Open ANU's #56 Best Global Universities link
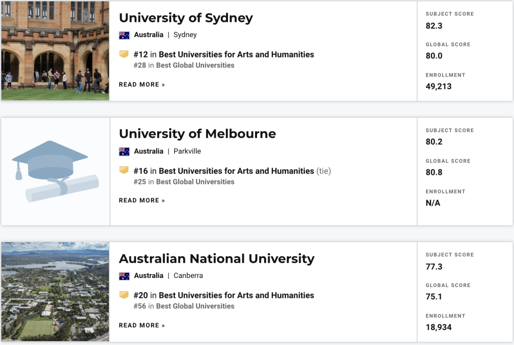The height and width of the screenshot is (345, 514). (184, 306)
